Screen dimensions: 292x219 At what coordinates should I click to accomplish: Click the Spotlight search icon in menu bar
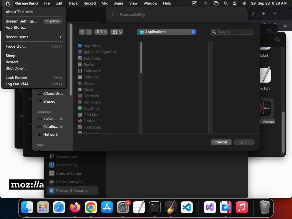226,3
